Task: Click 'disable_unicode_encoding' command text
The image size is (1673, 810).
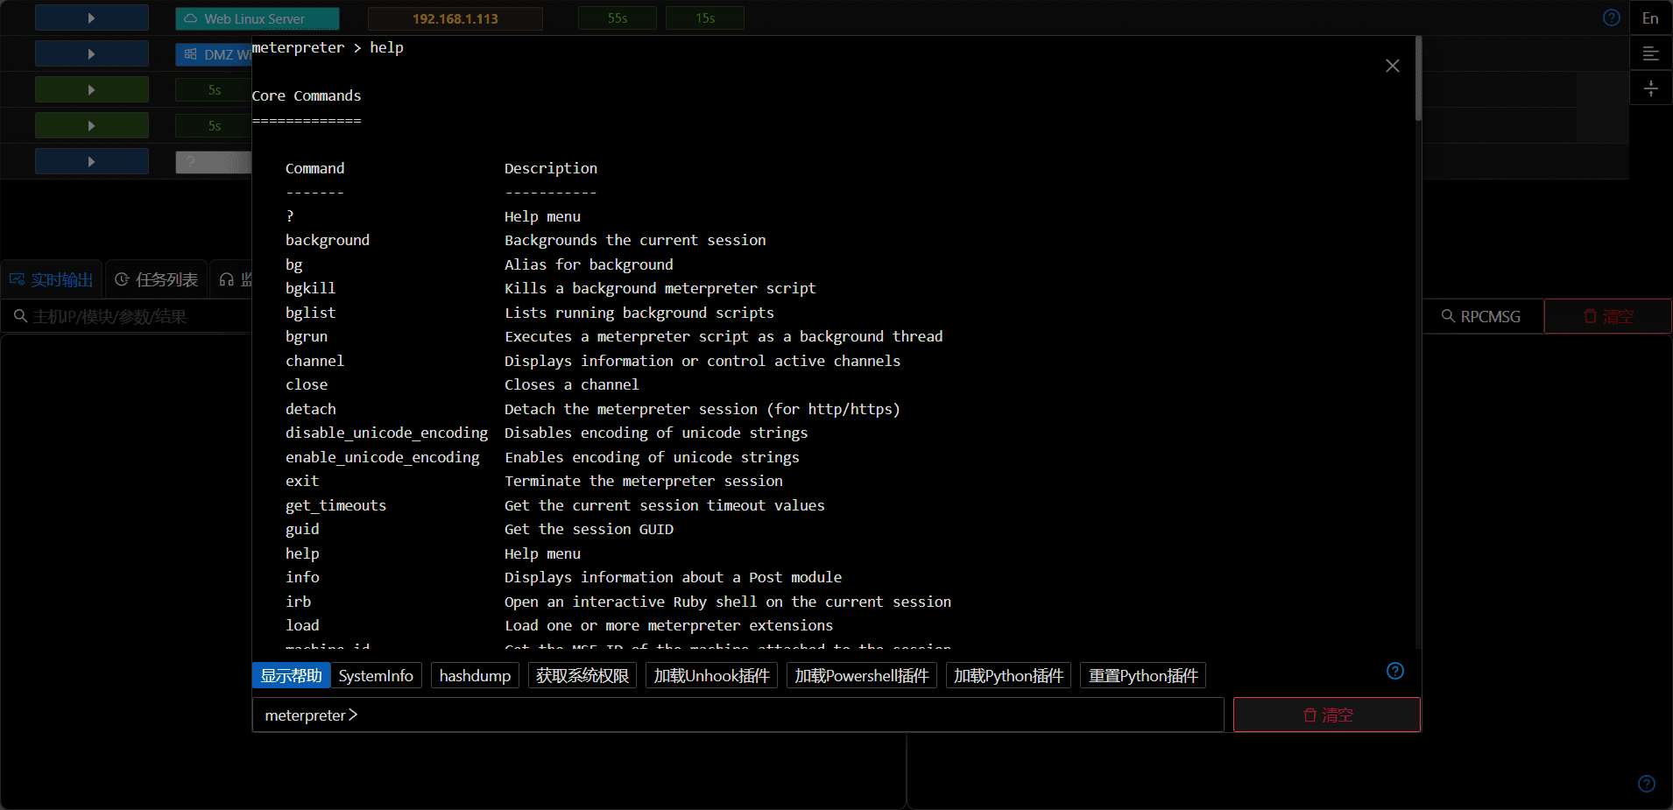Action: [x=386, y=433]
